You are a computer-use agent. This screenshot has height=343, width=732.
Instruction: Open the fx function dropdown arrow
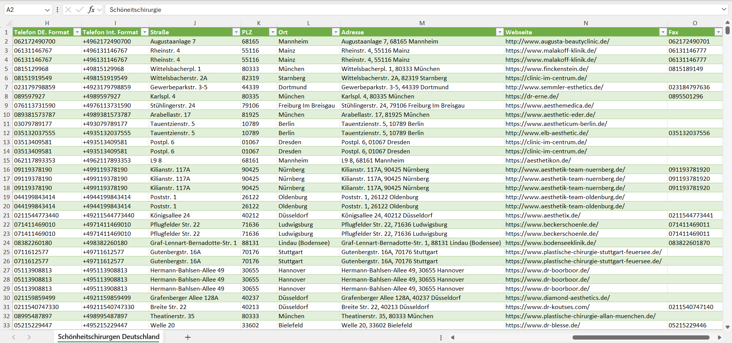click(x=100, y=10)
